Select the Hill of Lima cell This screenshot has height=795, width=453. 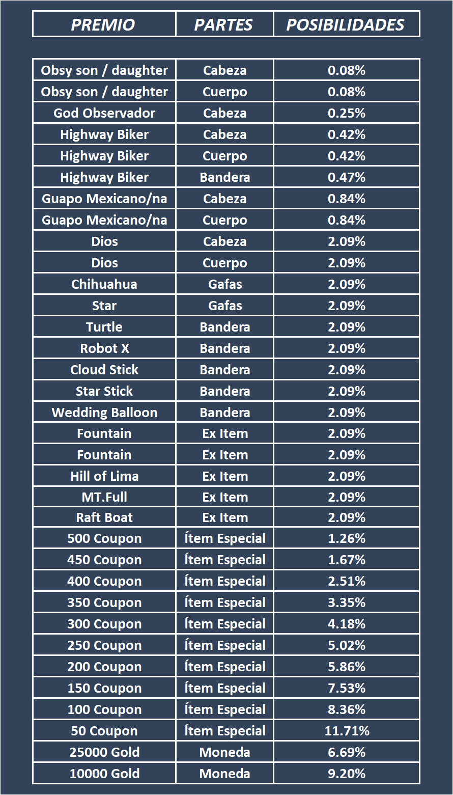104,476
